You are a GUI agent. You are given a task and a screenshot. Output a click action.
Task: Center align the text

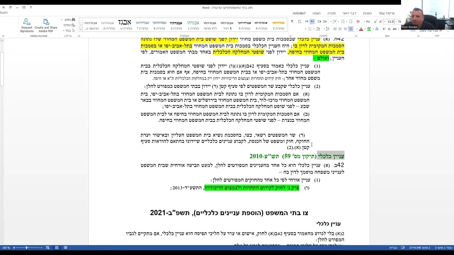click(345, 29)
